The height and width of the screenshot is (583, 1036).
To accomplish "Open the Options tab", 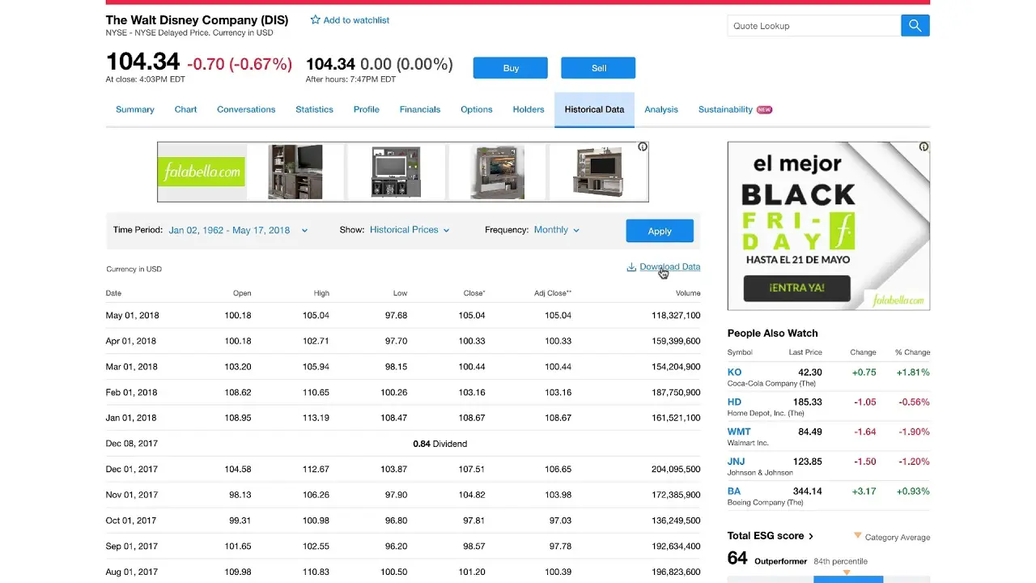I will coord(477,109).
